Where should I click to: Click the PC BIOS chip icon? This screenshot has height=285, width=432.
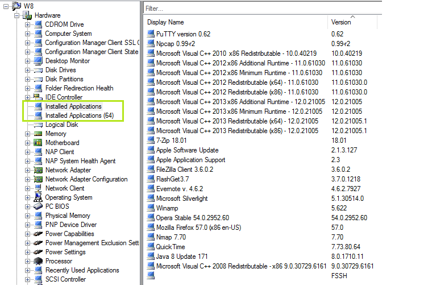tap(38, 206)
